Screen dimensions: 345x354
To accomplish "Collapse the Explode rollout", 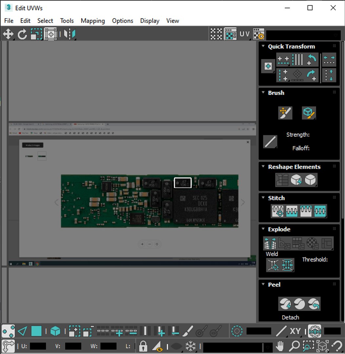I will coord(263,229).
